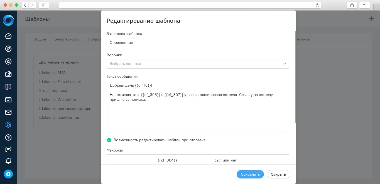380x184 pixels.
Task: Open the contacts person icon in sidebar
Action: point(8,62)
